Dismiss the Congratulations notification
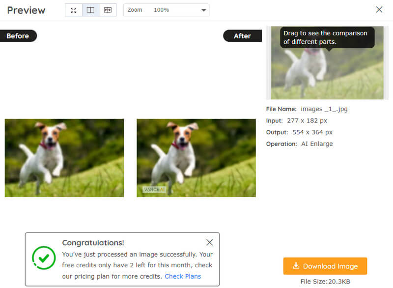 [x=210, y=242]
